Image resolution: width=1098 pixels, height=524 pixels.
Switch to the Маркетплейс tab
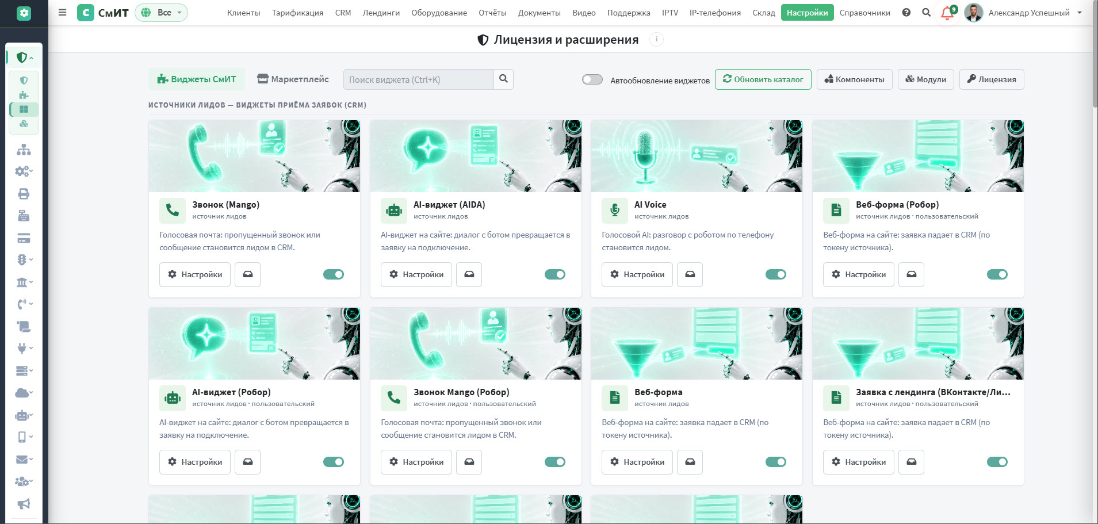[x=293, y=79]
